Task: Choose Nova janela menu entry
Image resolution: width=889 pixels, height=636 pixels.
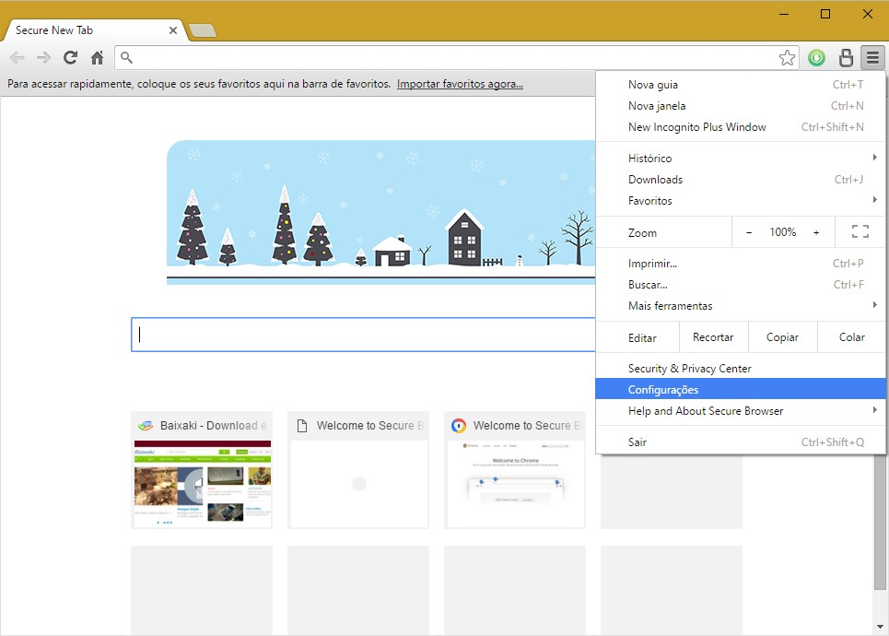Action: coord(741,105)
